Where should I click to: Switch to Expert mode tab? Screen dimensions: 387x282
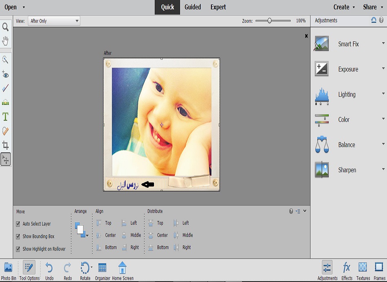[218, 7]
